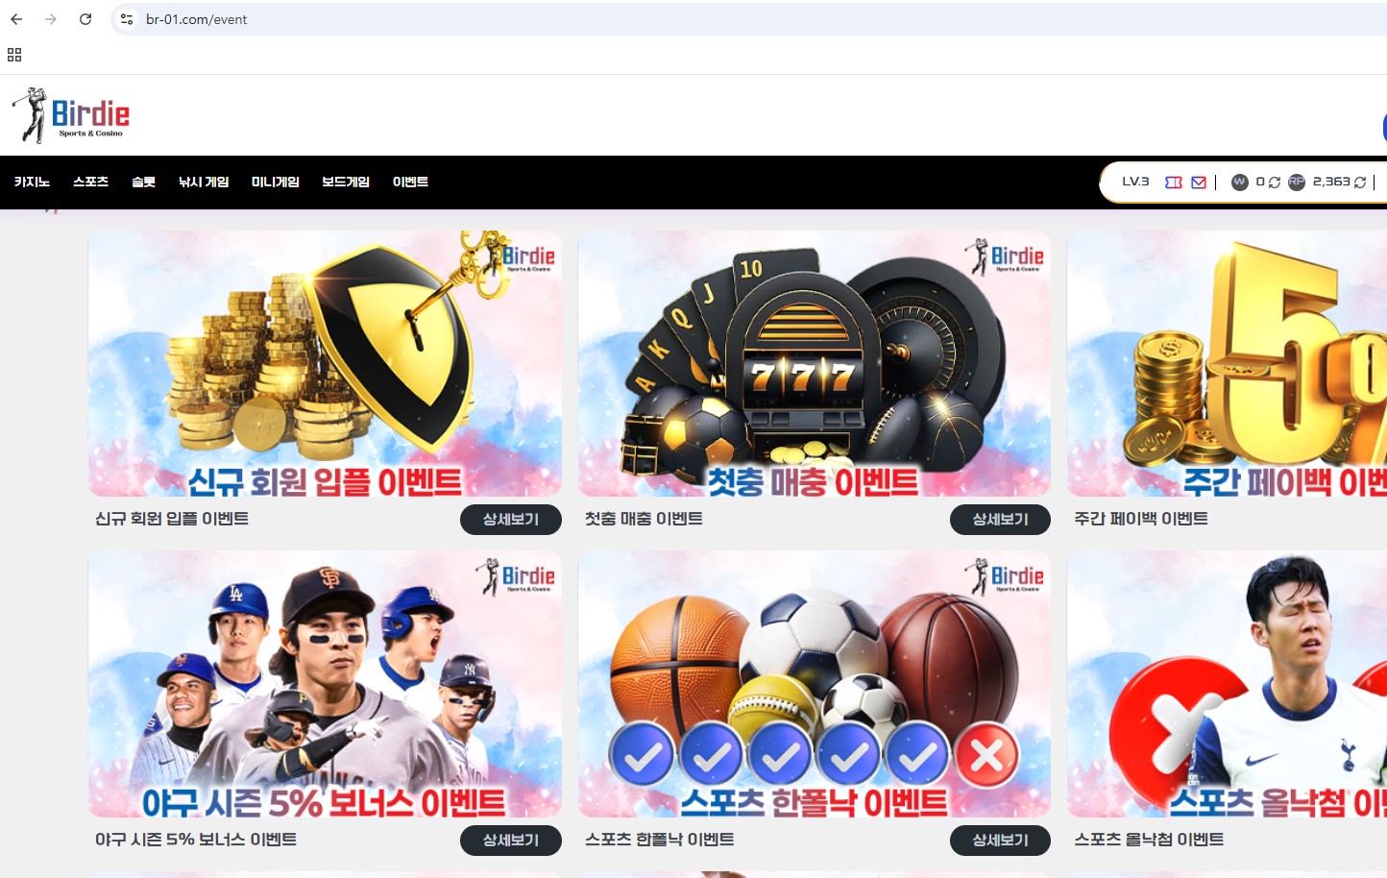The width and height of the screenshot is (1387, 878).
Task: Click the Birdie Sports & Casino logo
Action: pos(70,115)
